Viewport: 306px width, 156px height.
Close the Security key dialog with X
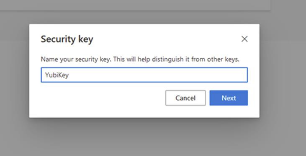[244, 39]
